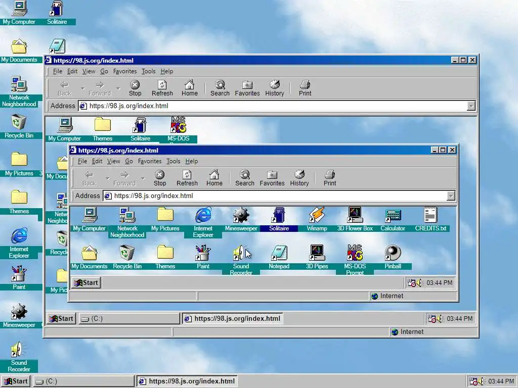Open Back history arrow in inner window
This screenshot has width=518, height=388.
[x=107, y=178]
